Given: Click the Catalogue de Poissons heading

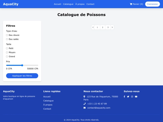Looking at the screenshot, I should click(81, 15).
